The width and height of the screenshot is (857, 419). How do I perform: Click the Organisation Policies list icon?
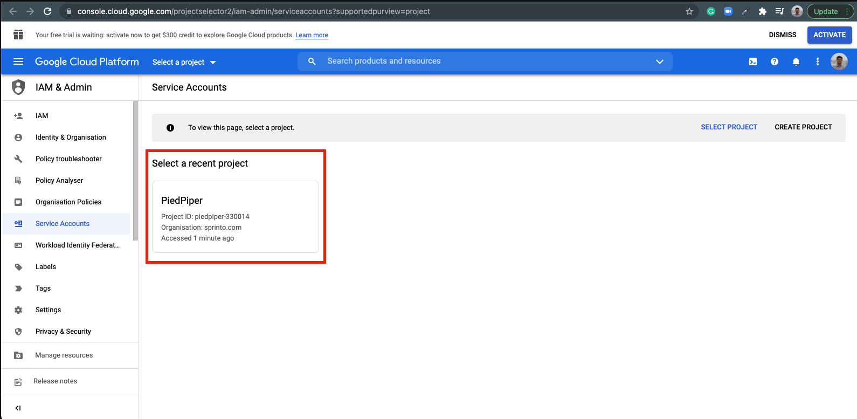[x=18, y=202]
